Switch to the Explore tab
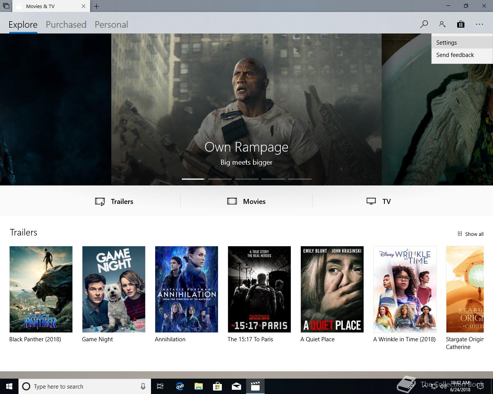The image size is (493, 394). 23,25
